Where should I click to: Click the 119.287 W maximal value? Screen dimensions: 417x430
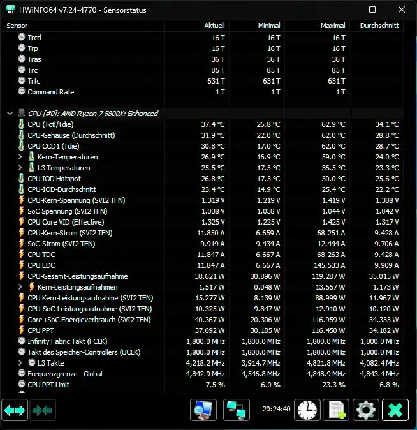click(x=328, y=276)
